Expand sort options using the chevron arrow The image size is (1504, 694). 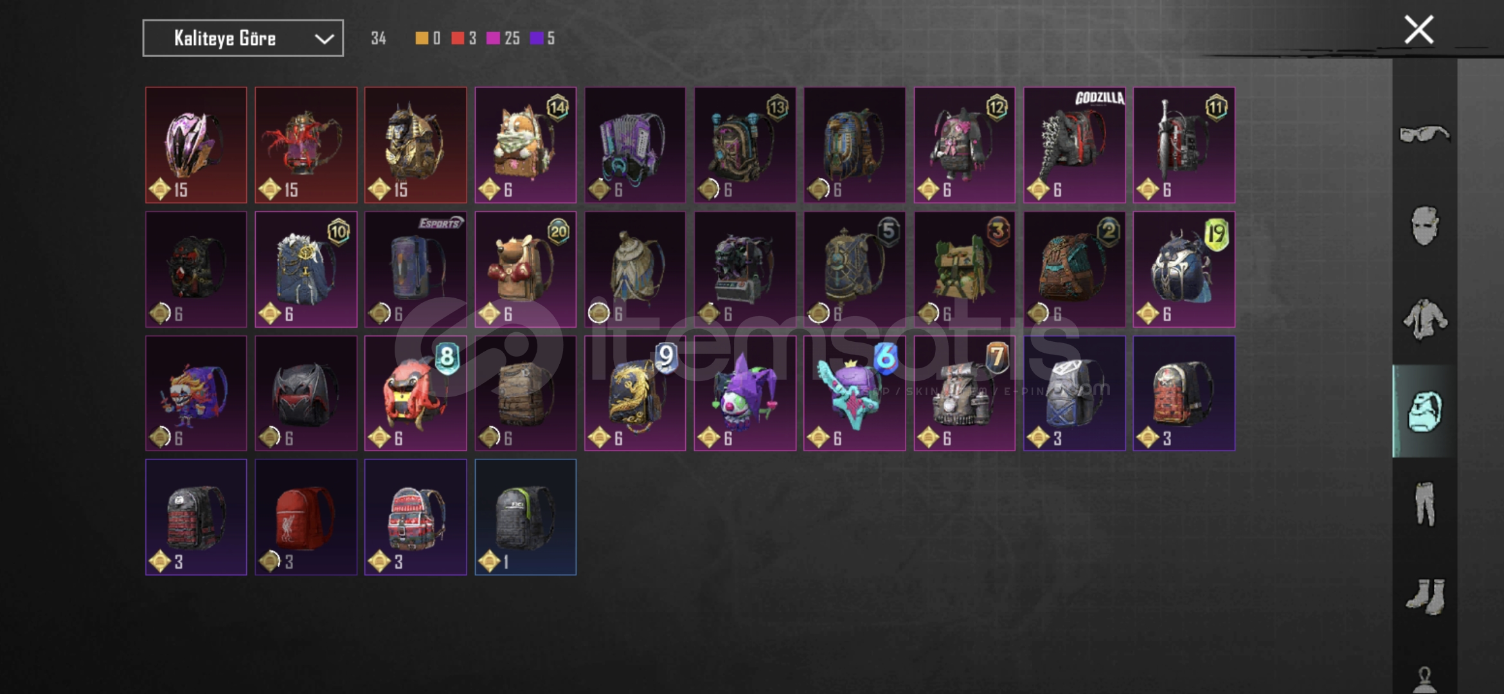click(324, 39)
